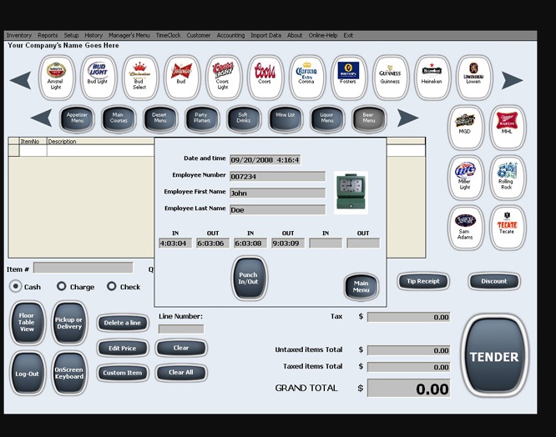Open the Reports menu
Image resolution: width=556 pixels, height=437 pixels.
pyautogui.click(x=48, y=35)
